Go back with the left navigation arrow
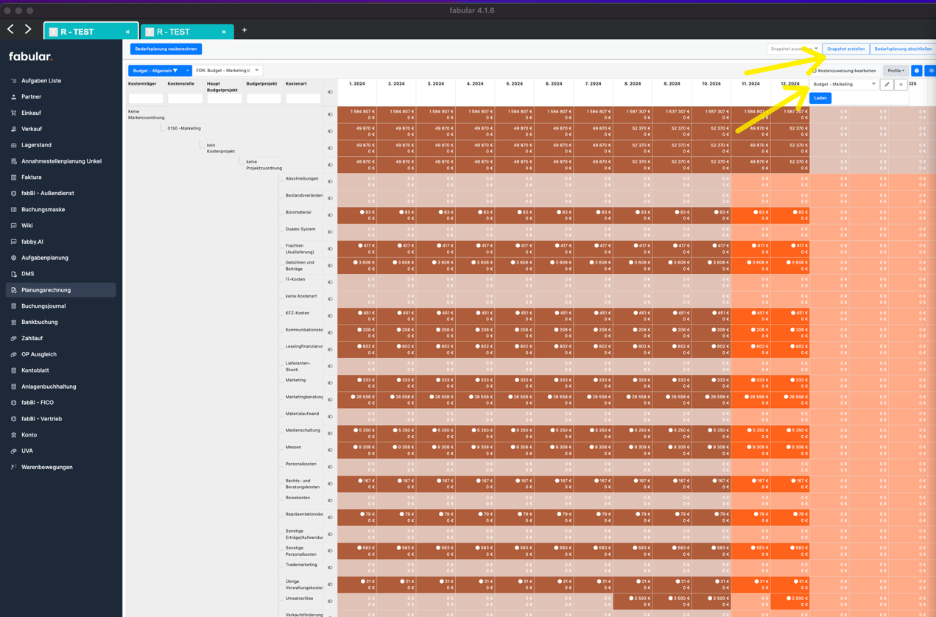This screenshot has width=936, height=617. point(11,29)
